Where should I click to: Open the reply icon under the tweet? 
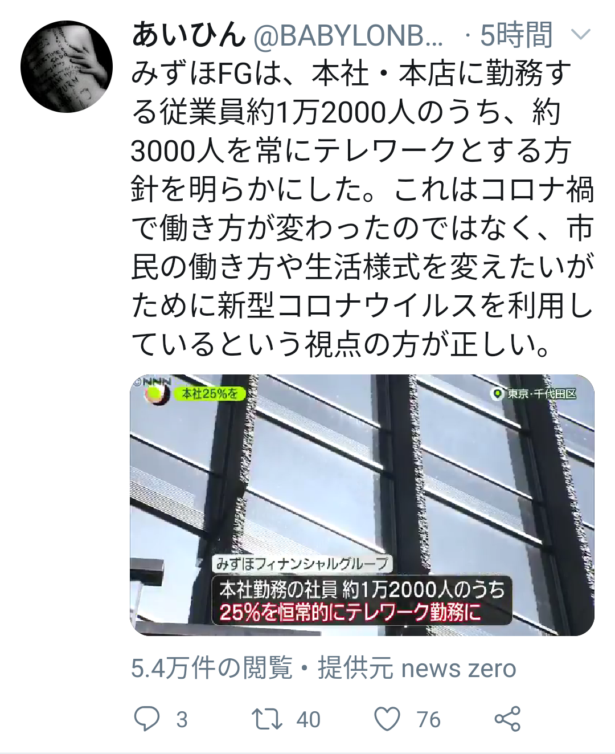[147, 719]
